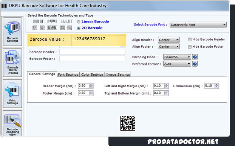Open help for Encoding Mode
The height and width of the screenshot is (146, 235).
point(195,57)
